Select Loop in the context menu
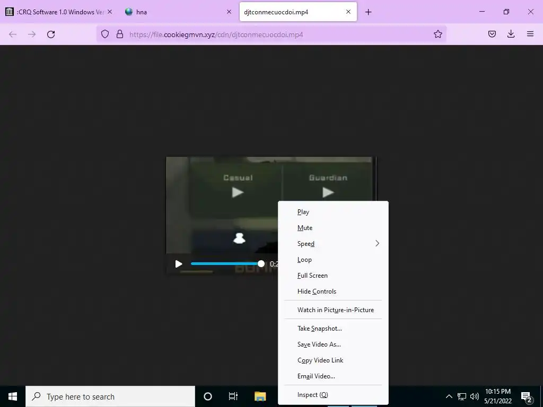543x407 pixels. coord(333,260)
